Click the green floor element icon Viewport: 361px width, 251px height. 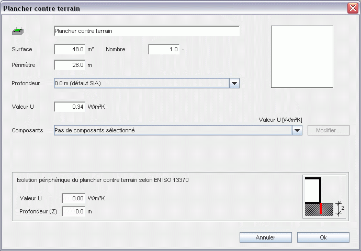tap(18, 32)
